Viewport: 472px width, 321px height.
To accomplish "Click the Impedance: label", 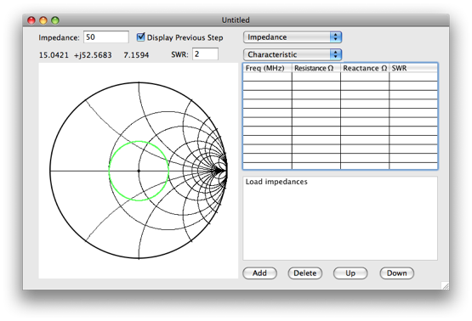I will pos(59,37).
